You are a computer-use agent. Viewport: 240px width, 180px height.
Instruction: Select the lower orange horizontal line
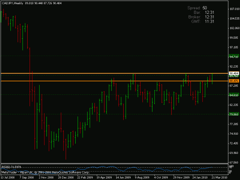pos(114,81)
